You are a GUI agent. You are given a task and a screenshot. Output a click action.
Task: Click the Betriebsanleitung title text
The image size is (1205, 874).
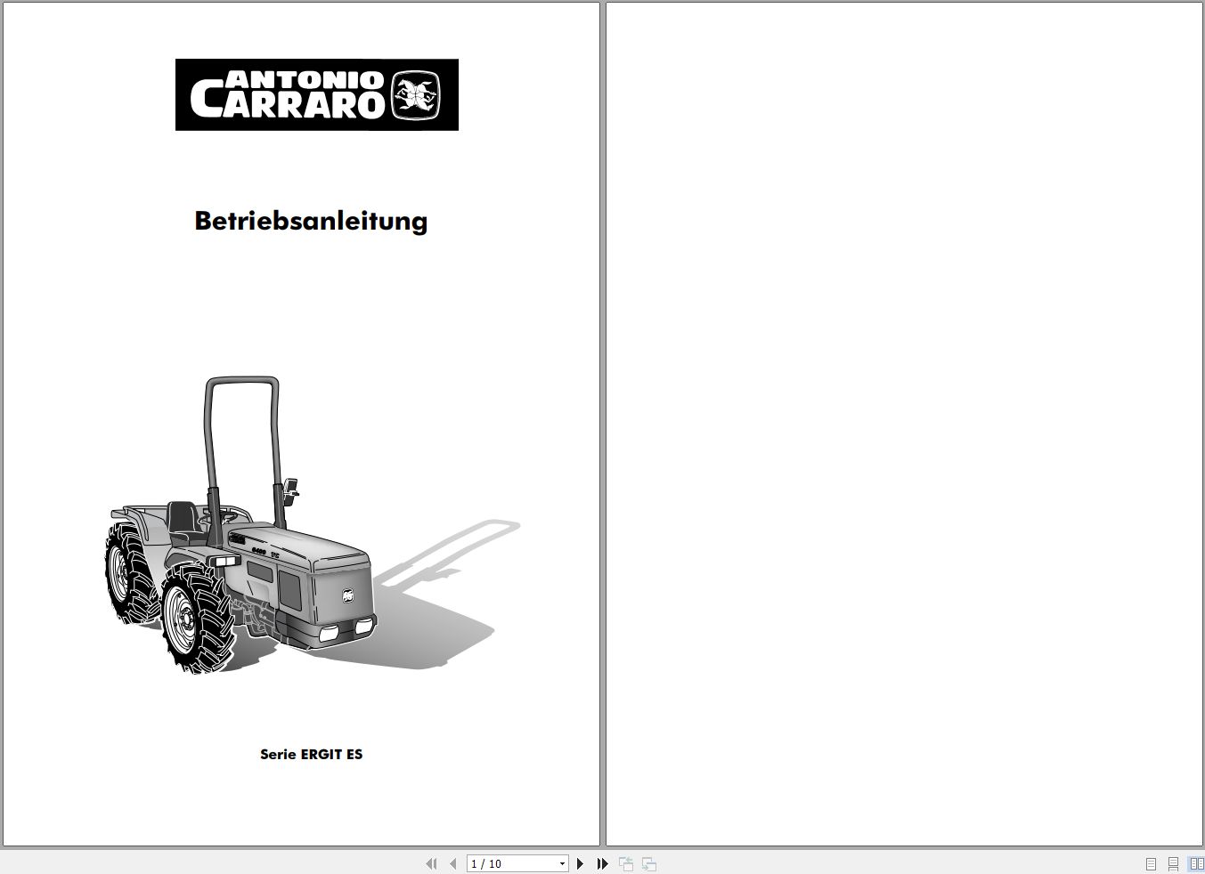pyautogui.click(x=311, y=221)
